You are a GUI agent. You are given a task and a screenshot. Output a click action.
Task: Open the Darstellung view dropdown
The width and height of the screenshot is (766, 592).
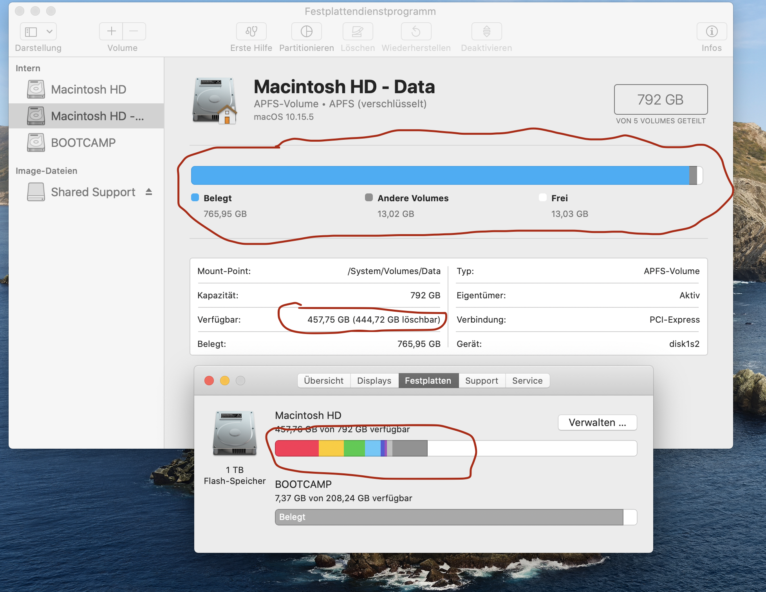point(49,31)
